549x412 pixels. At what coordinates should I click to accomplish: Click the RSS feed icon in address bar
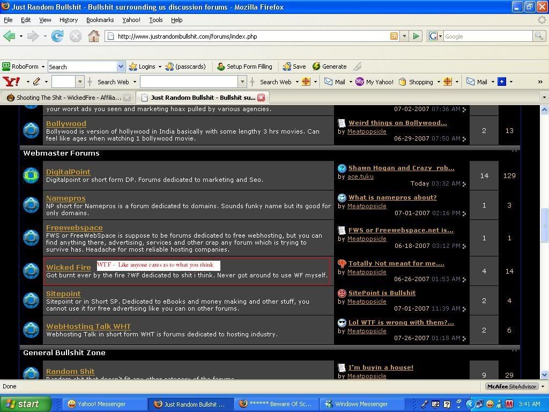394,36
